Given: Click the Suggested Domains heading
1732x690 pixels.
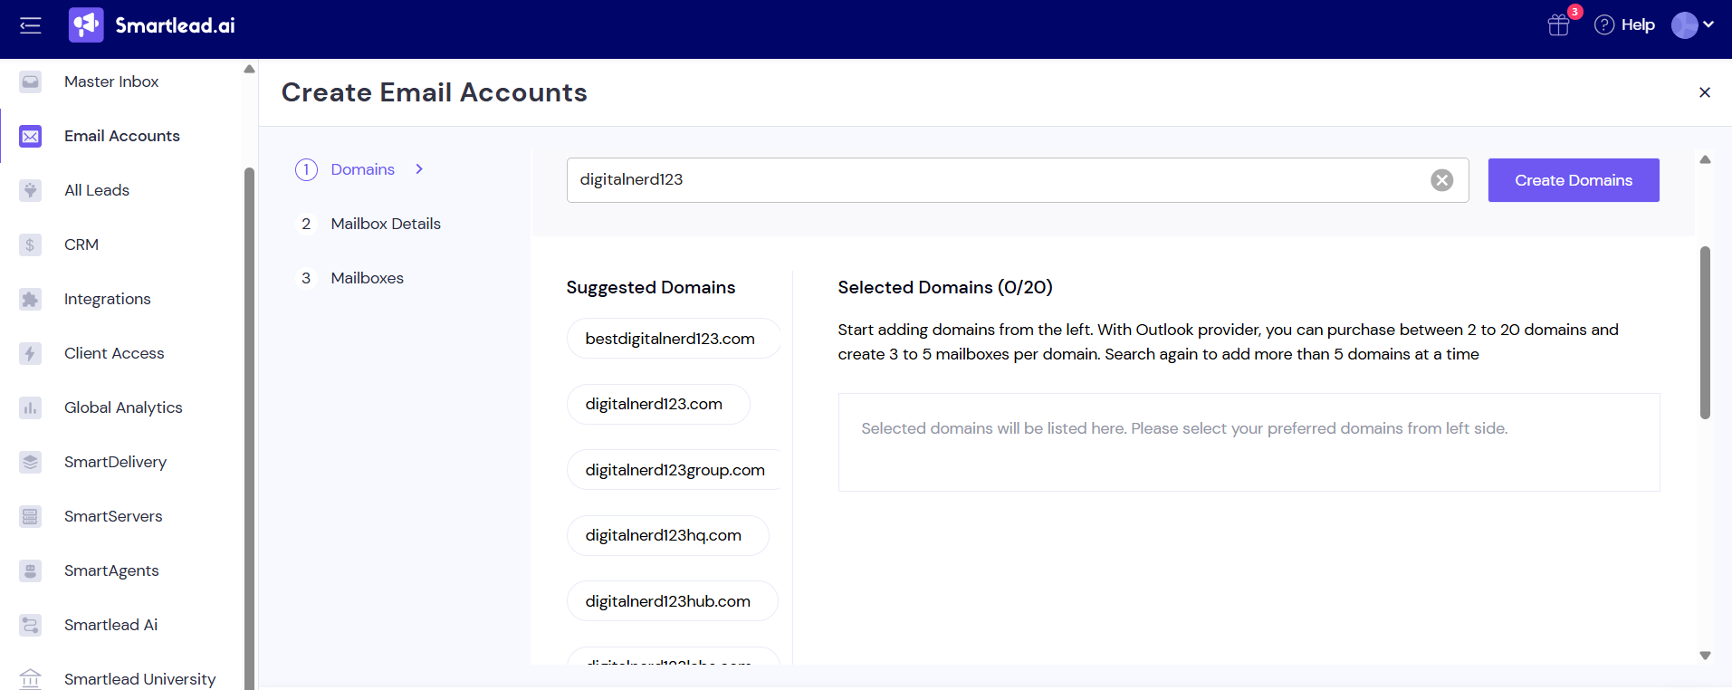Looking at the screenshot, I should [651, 287].
